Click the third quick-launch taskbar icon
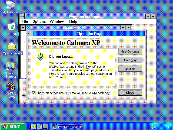The width and height of the screenshot is (173, 130). [x=45, y=126]
